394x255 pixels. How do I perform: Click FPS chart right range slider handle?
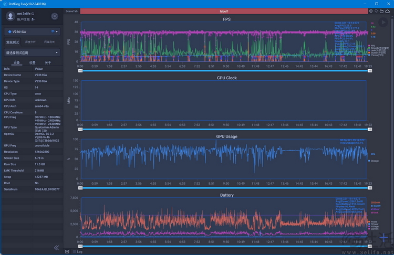click(370, 71)
